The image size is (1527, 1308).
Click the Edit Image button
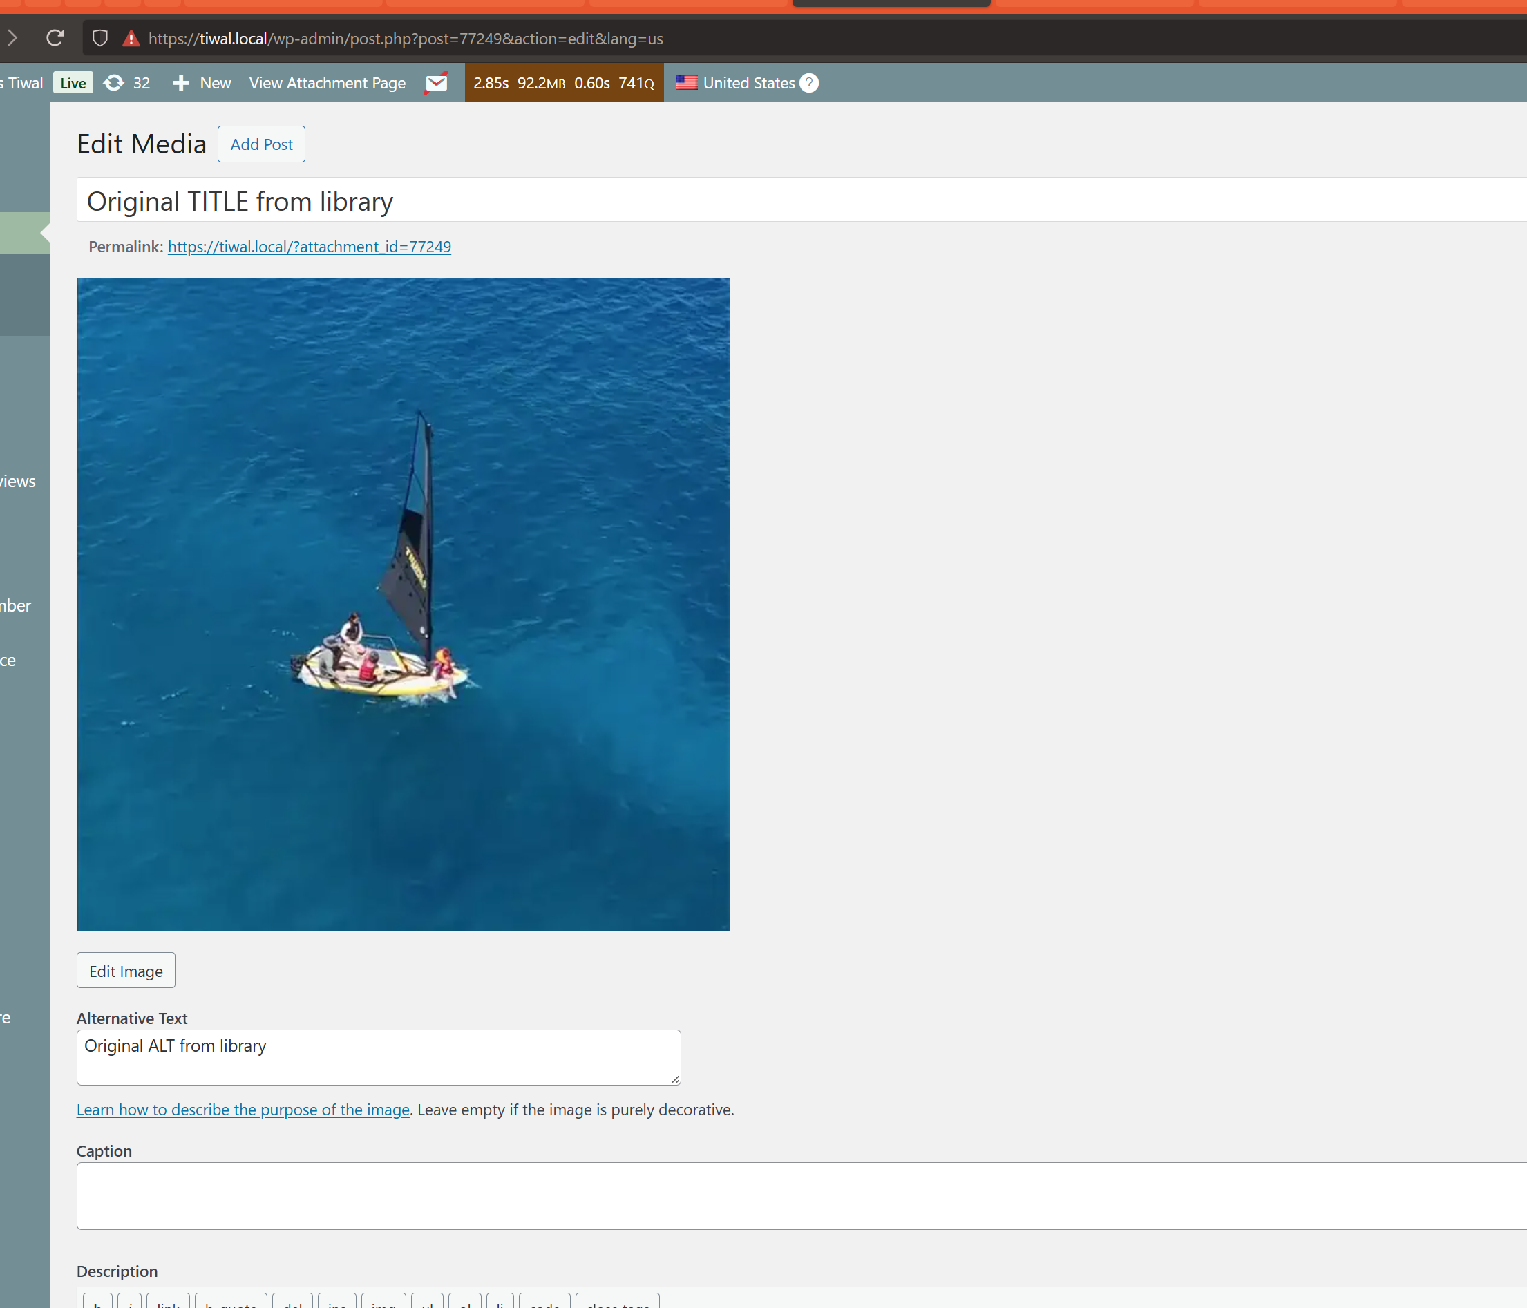[126, 971]
